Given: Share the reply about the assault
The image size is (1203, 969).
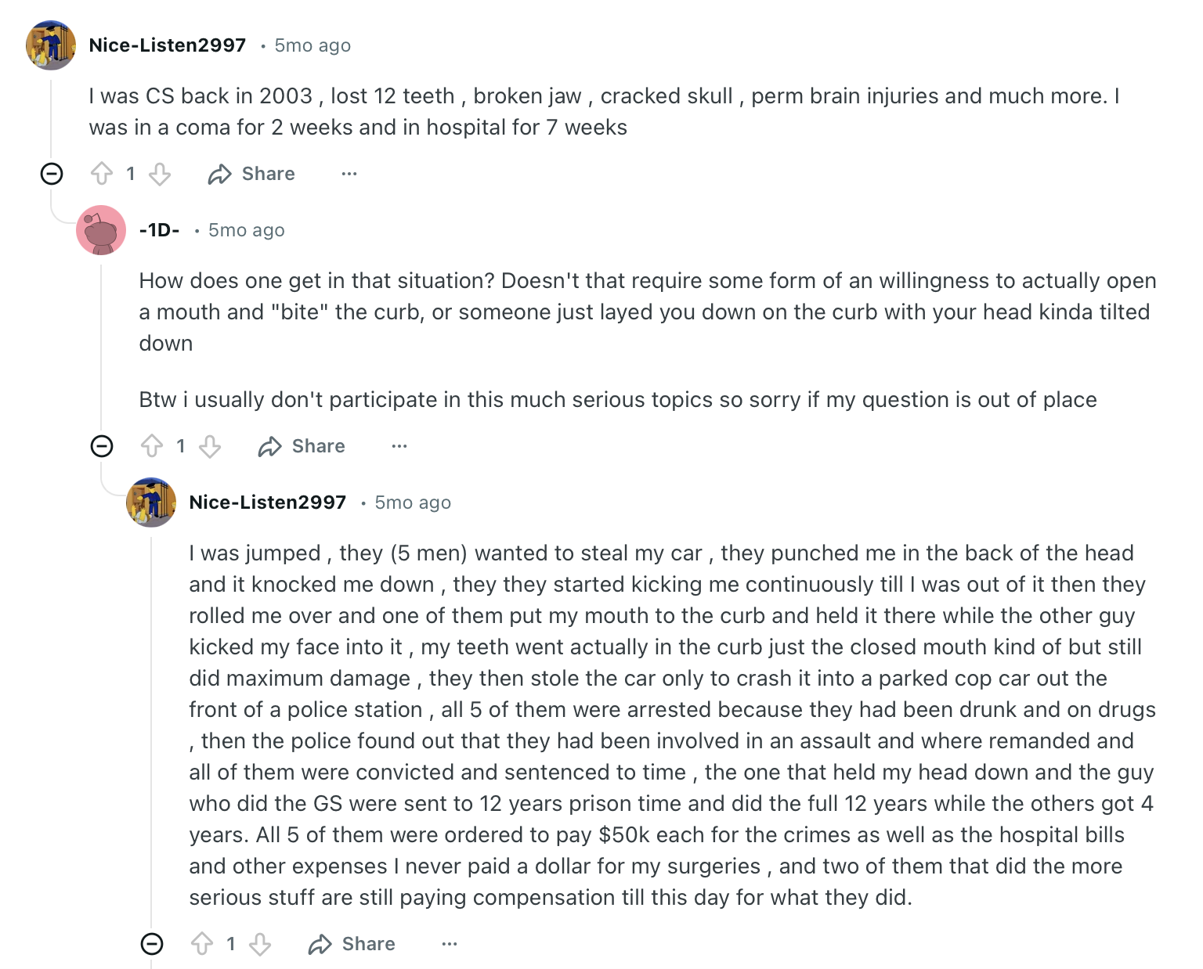Looking at the screenshot, I should 352,944.
